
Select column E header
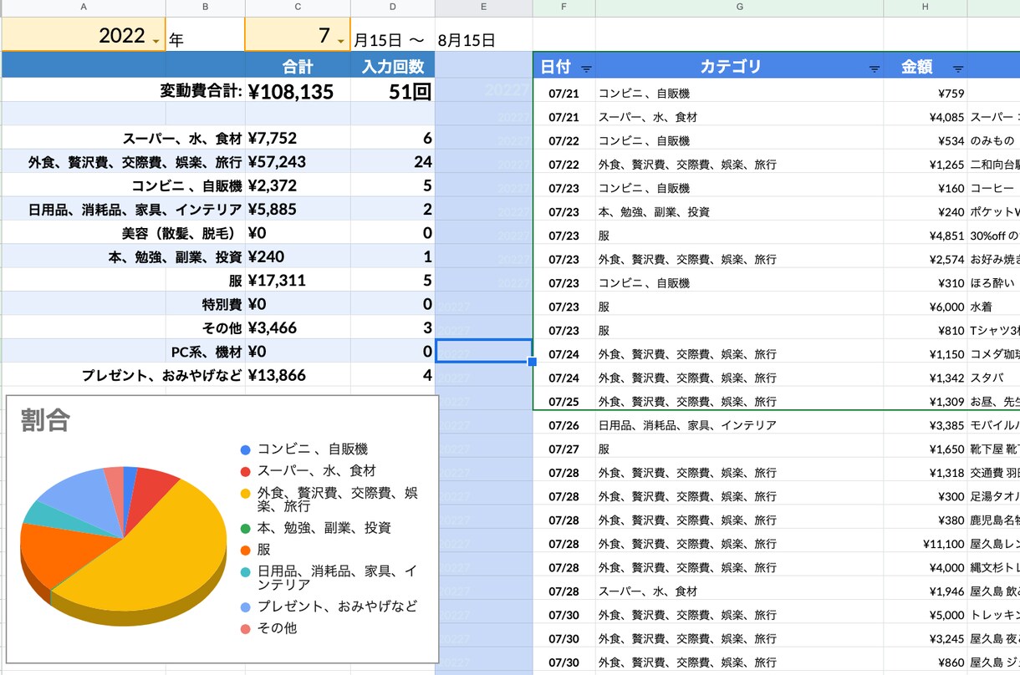[x=483, y=8]
